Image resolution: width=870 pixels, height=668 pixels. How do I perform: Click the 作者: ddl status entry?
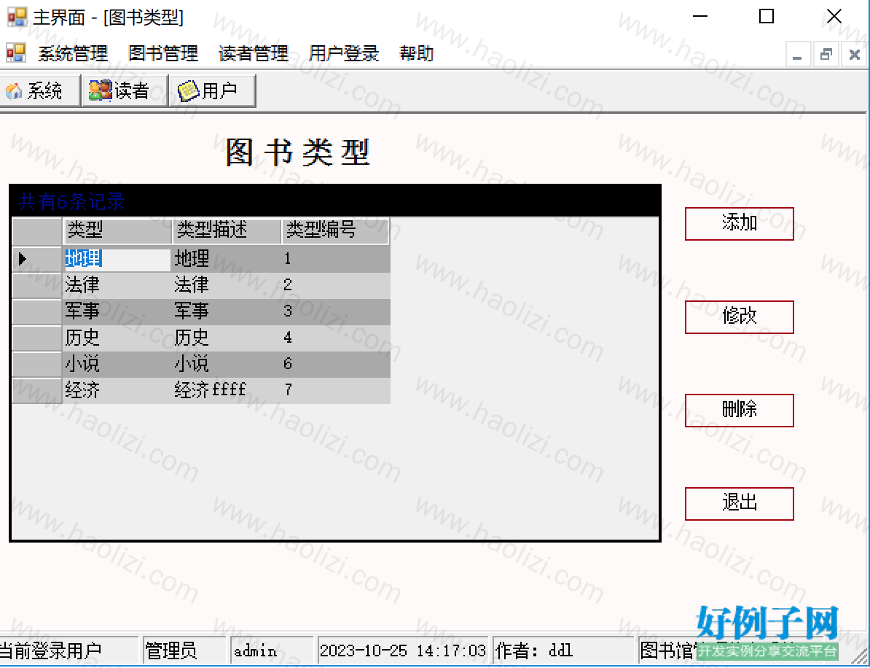coord(563,650)
